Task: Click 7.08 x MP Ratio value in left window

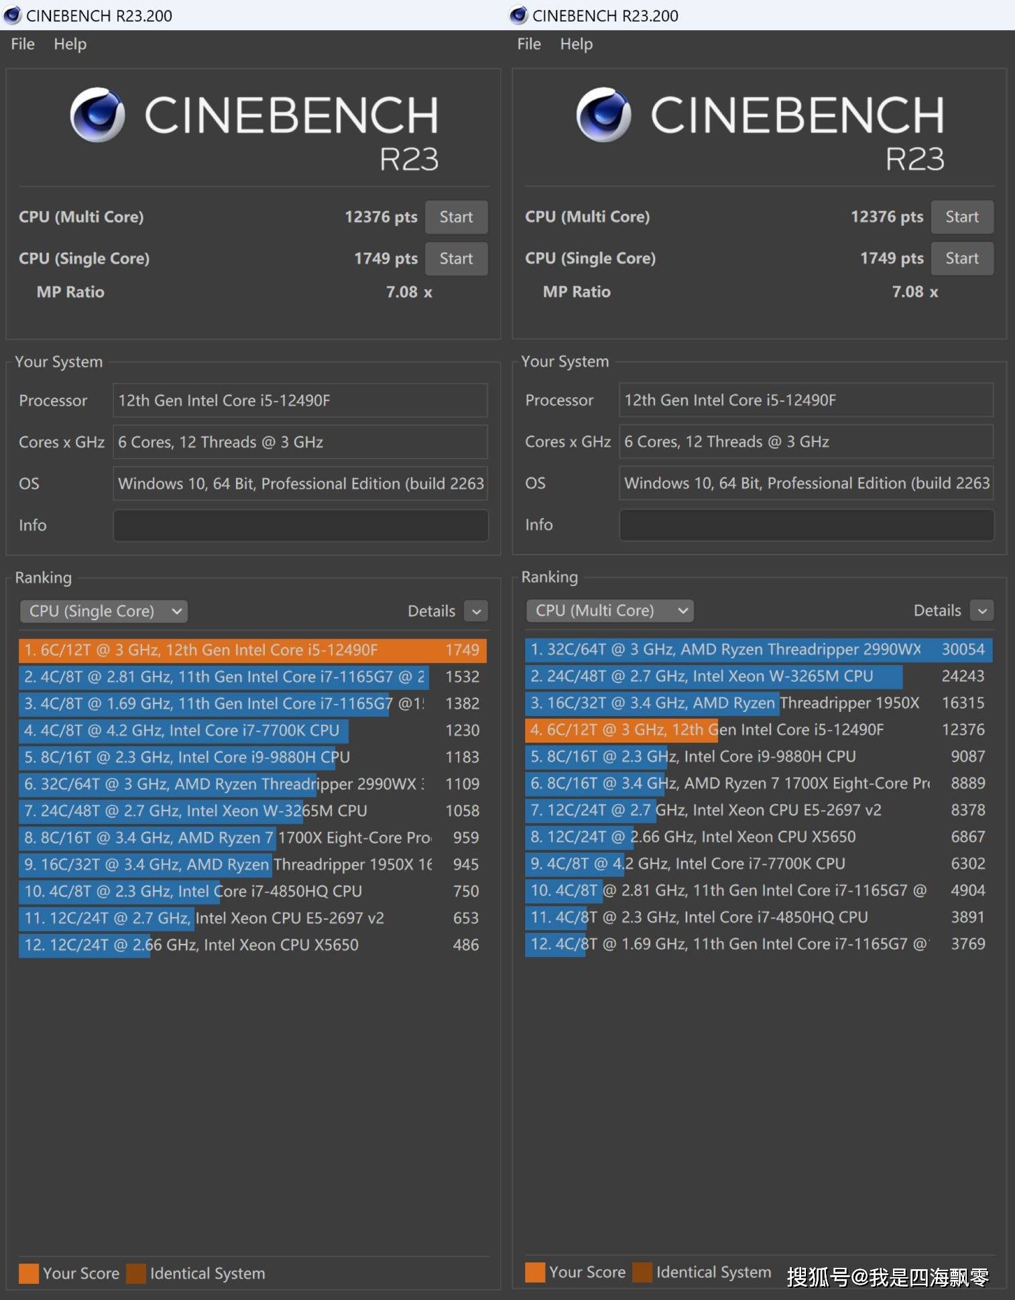Action: 409,292
